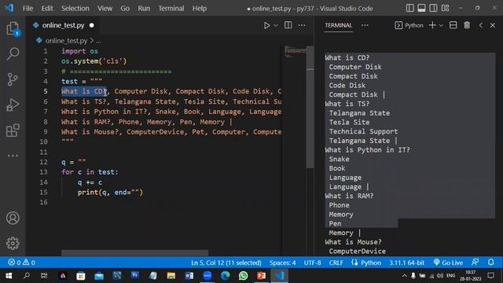Open Windows Start button
The height and width of the screenshot is (283, 503).
(9, 276)
